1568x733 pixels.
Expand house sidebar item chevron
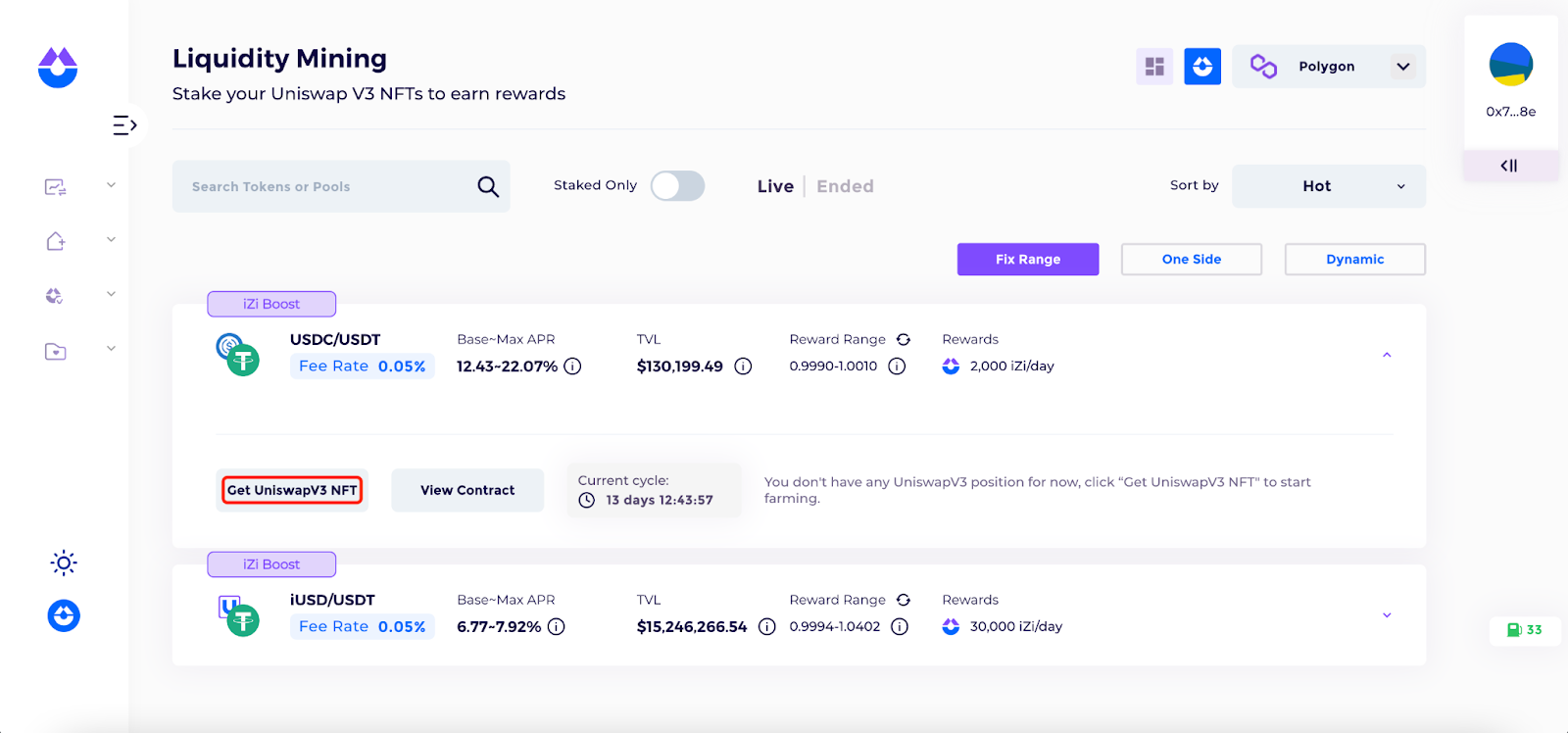point(111,239)
